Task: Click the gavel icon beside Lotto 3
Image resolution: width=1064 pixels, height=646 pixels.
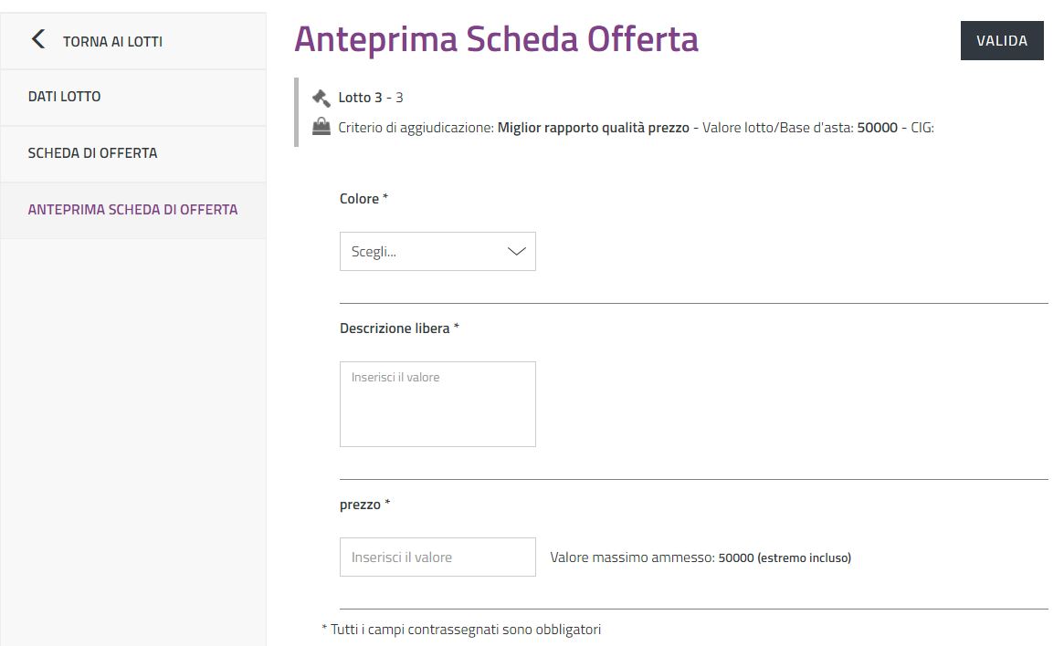Action: (321, 98)
